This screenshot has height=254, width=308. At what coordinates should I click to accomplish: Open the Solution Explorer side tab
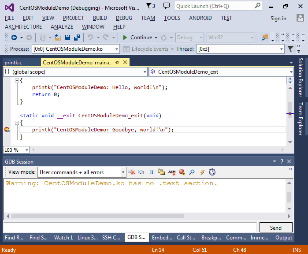click(x=300, y=77)
